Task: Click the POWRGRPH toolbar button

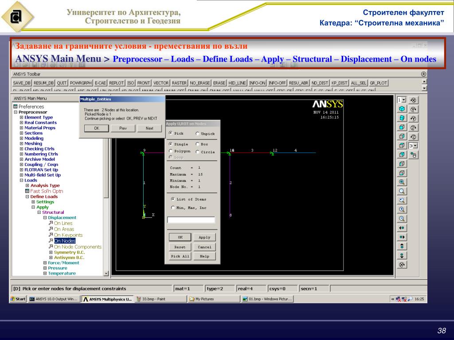Action: 81,83
